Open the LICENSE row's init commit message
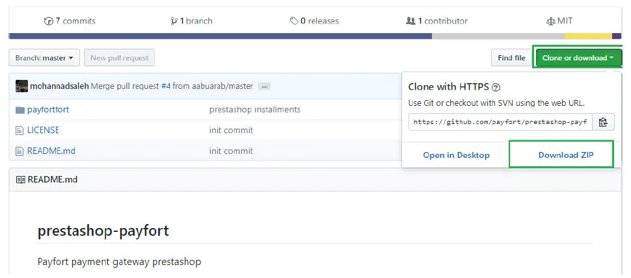This screenshot has height=278, width=631. tap(231, 130)
